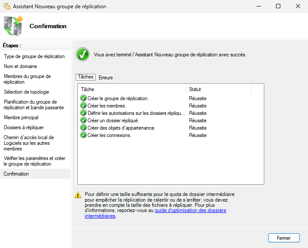
Task: Click the folder icon in the title bar
Action: tap(6, 7)
